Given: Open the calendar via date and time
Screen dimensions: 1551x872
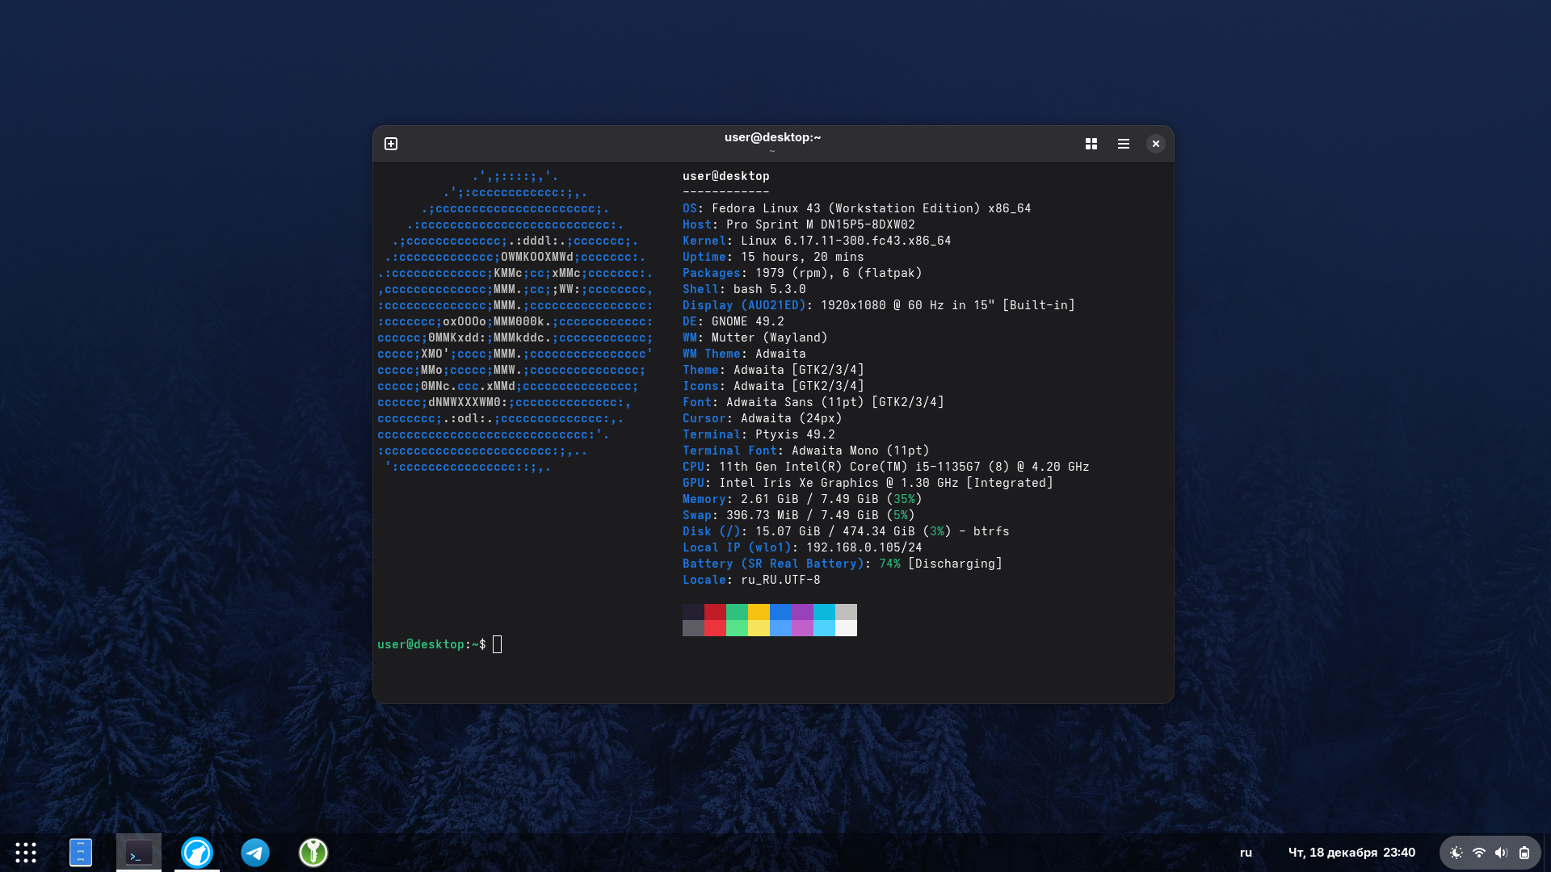Looking at the screenshot, I should pyautogui.click(x=1351, y=853).
